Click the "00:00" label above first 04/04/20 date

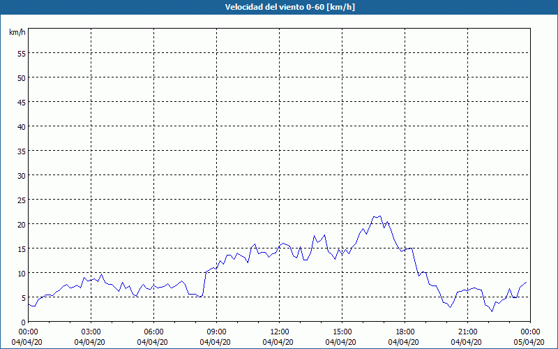coord(28,332)
